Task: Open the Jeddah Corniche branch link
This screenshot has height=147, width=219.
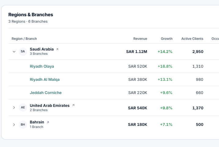Action: [x=46, y=92]
